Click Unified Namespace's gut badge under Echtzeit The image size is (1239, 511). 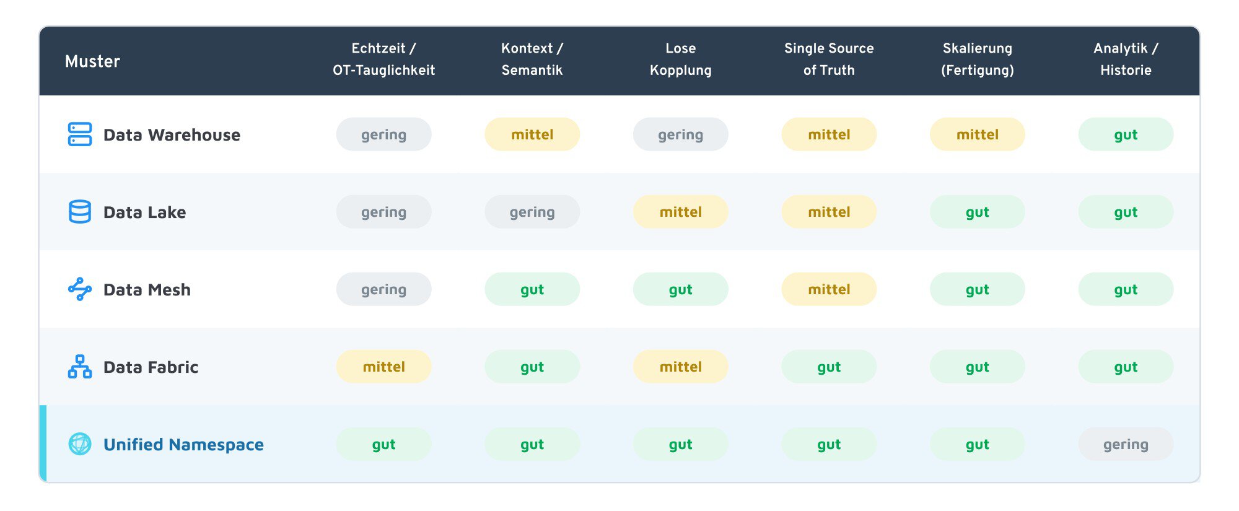384,444
